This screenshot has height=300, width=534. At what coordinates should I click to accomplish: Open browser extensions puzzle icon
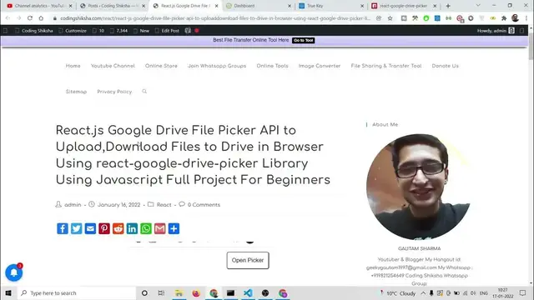(504, 18)
